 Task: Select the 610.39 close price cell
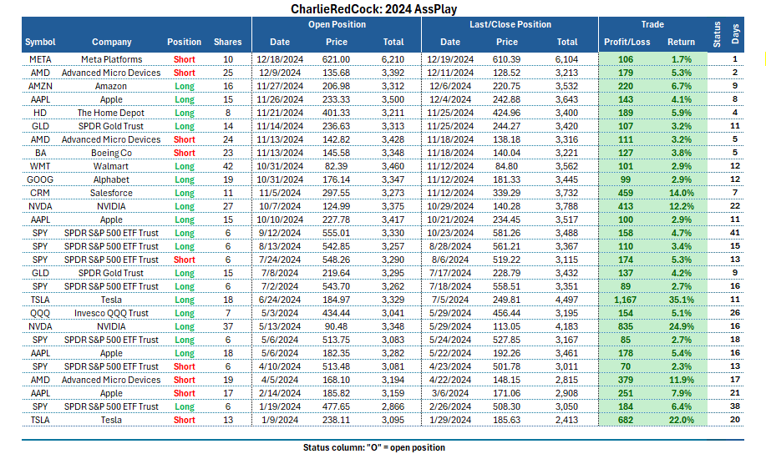point(506,59)
